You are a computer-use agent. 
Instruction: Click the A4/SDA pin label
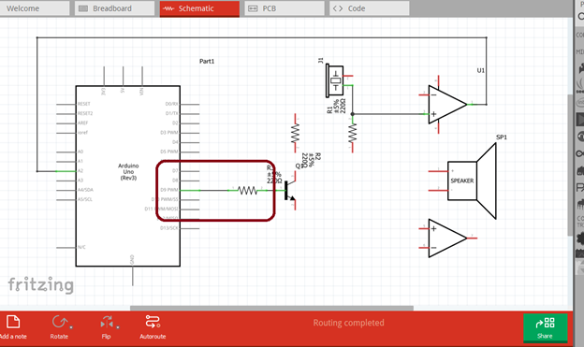pos(85,190)
